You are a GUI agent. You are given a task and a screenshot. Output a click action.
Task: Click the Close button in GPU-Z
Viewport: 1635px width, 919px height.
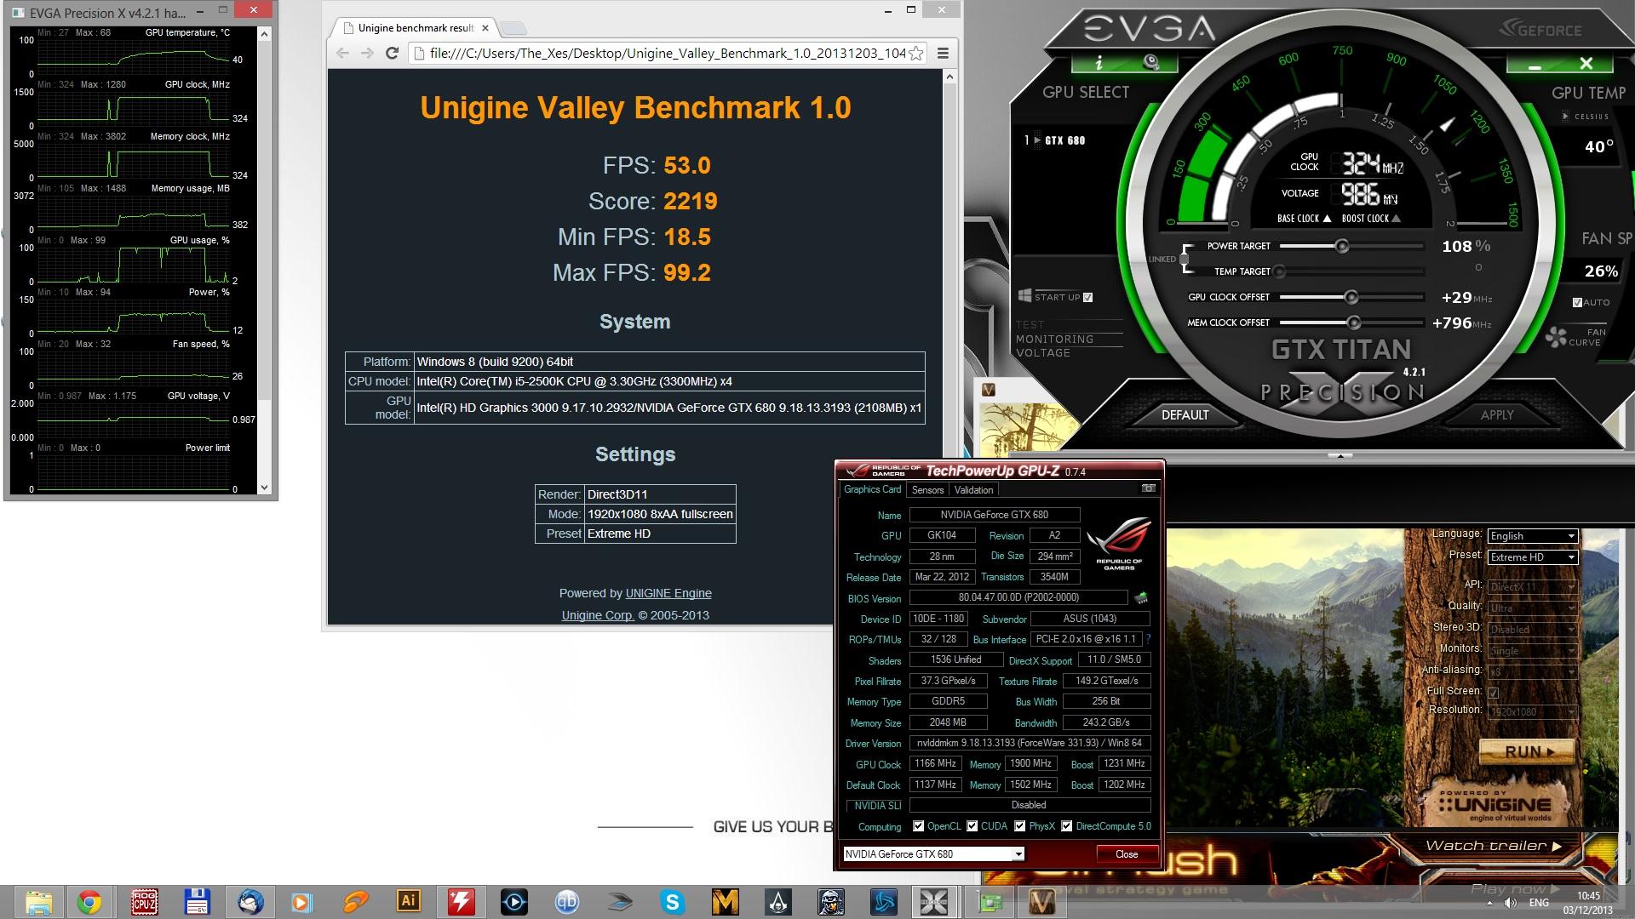tap(1126, 854)
